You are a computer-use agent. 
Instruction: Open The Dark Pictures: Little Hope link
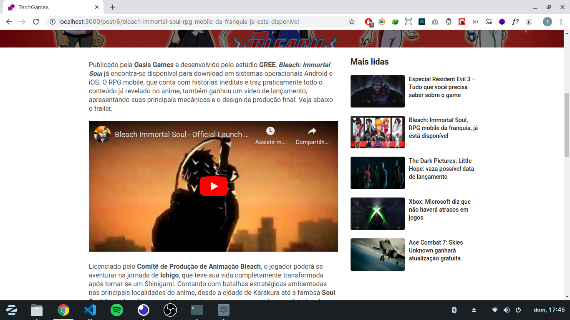pyautogui.click(x=441, y=169)
